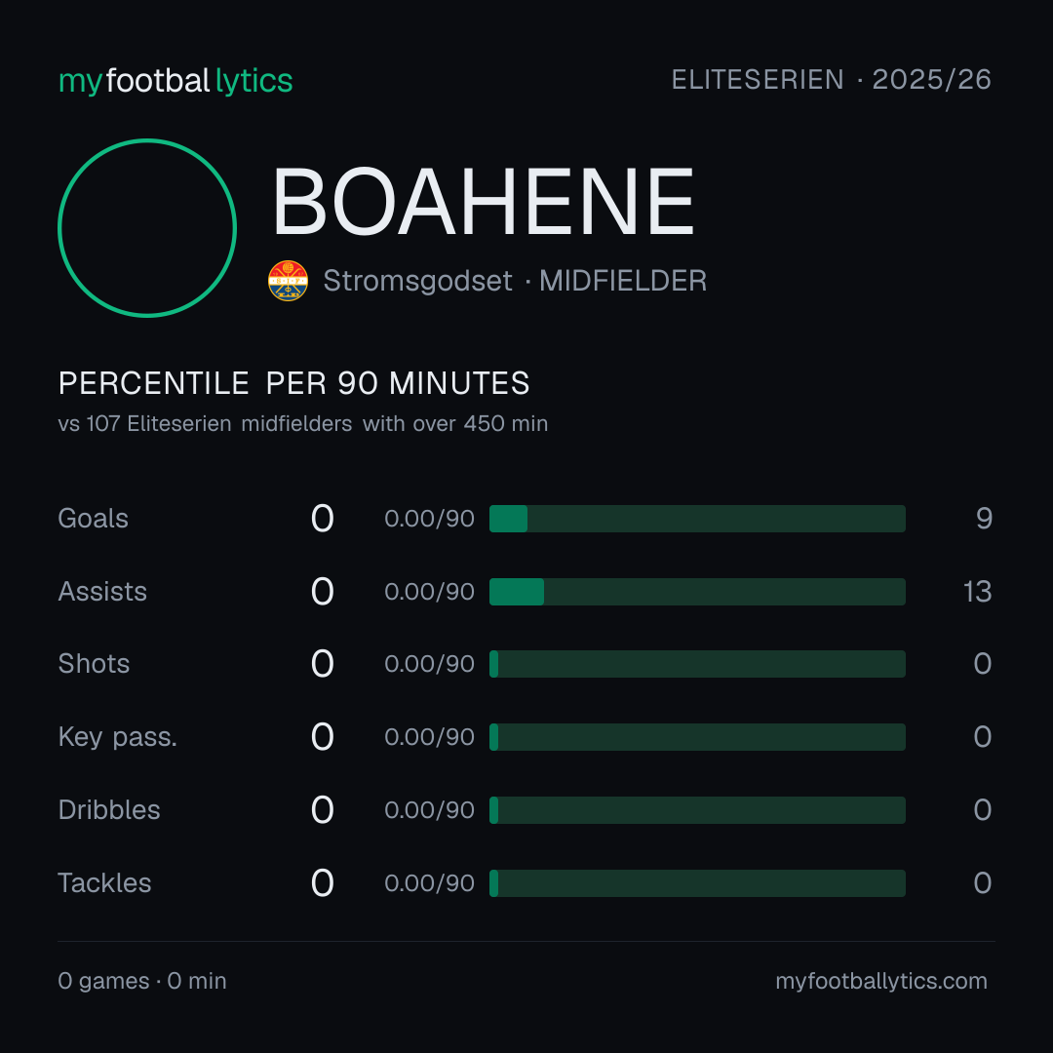Click the Stromsgodset club crest icon

(288, 281)
